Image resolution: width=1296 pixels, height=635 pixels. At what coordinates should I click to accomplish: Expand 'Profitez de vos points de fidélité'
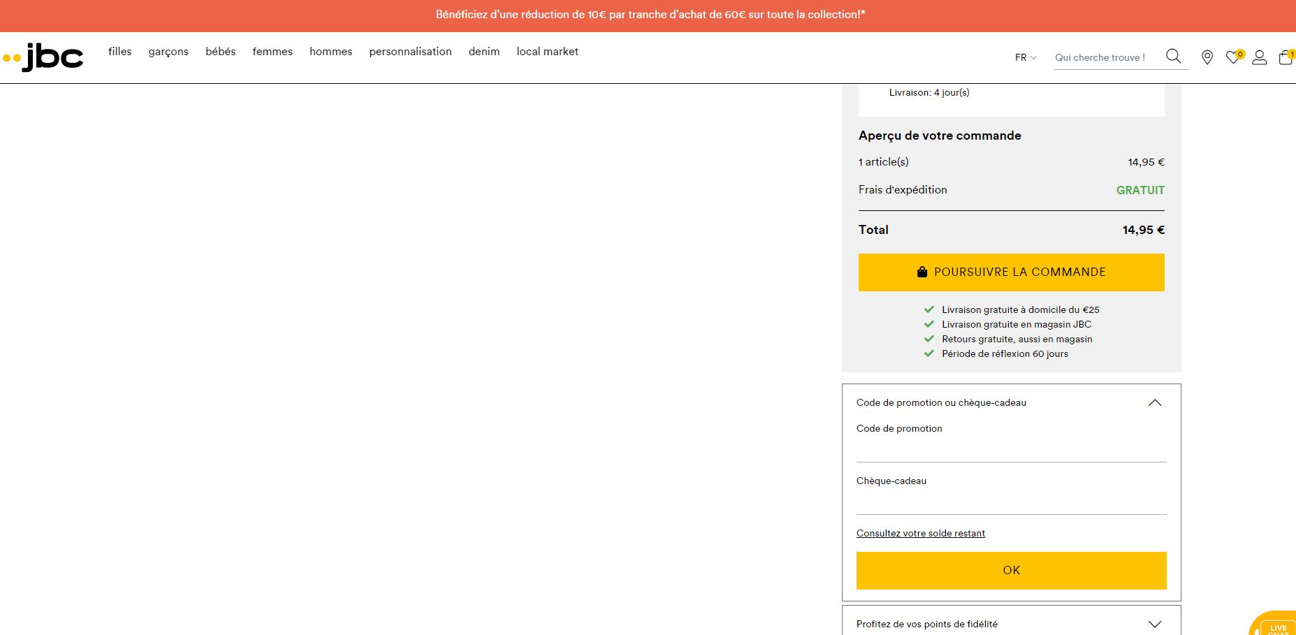tap(1156, 622)
